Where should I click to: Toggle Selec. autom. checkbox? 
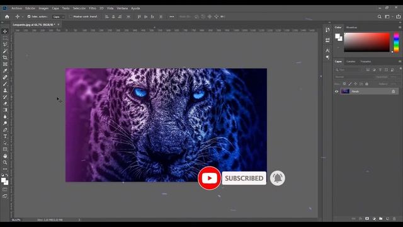point(29,17)
